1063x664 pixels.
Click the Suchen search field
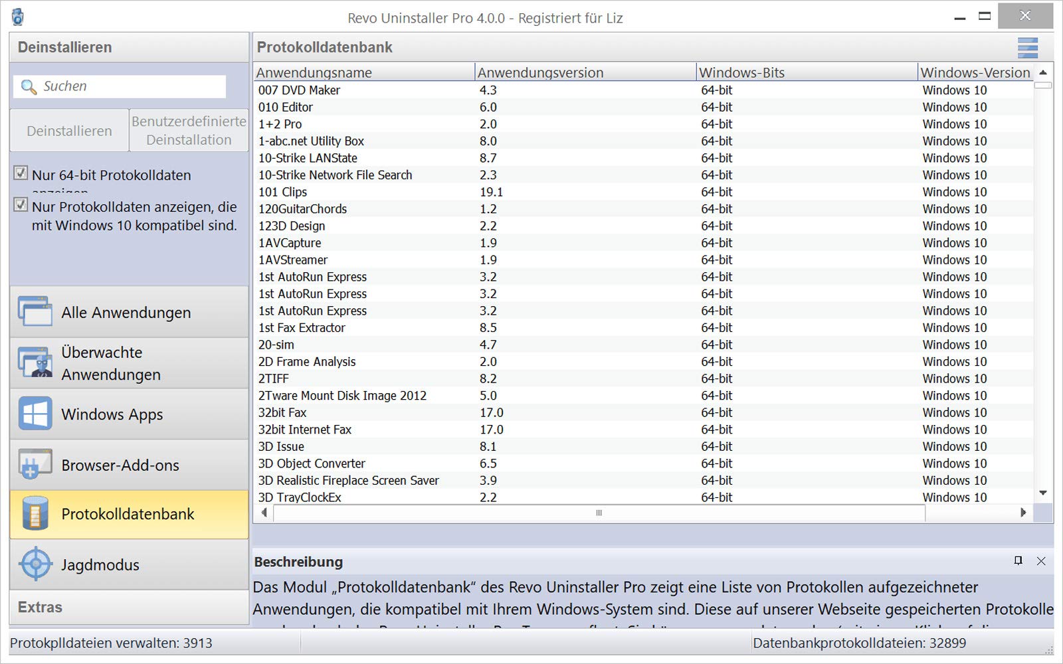pos(120,86)
